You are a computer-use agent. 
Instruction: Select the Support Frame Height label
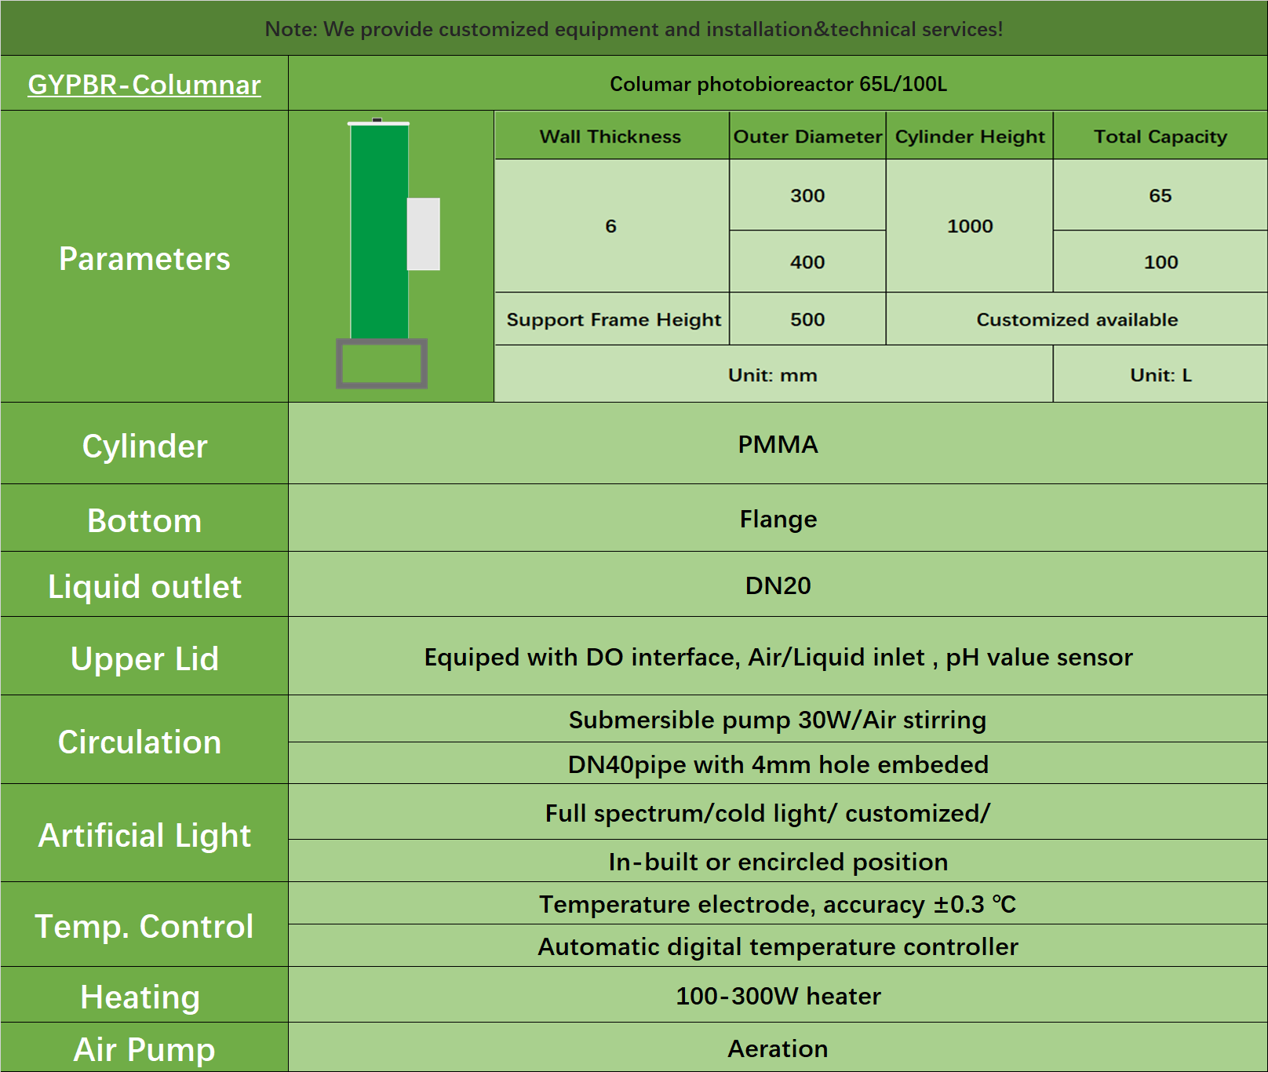point(613,319)
